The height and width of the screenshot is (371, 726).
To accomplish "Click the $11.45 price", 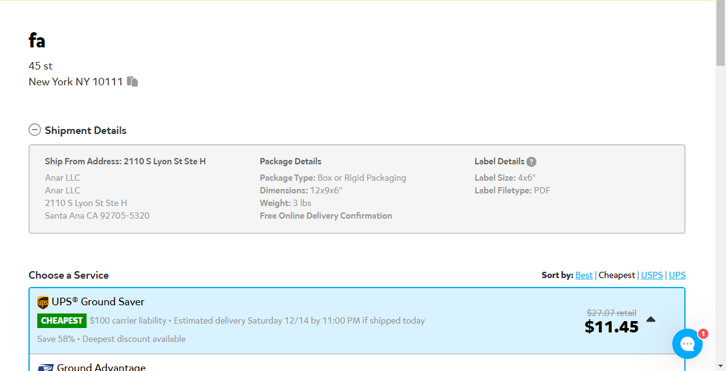I will click(611, 327).
